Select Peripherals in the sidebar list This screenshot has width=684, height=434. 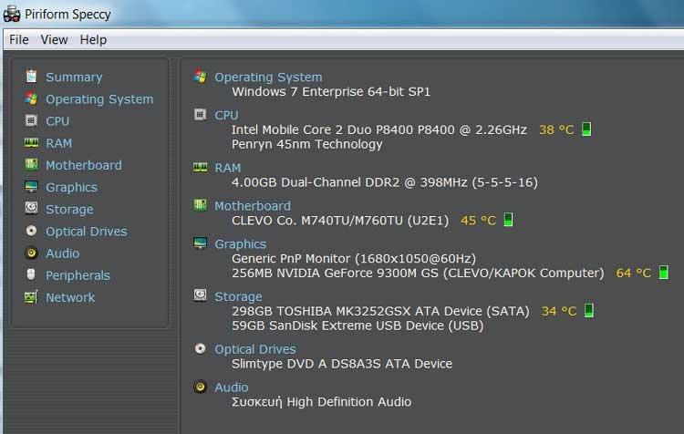tap(78, 275)
